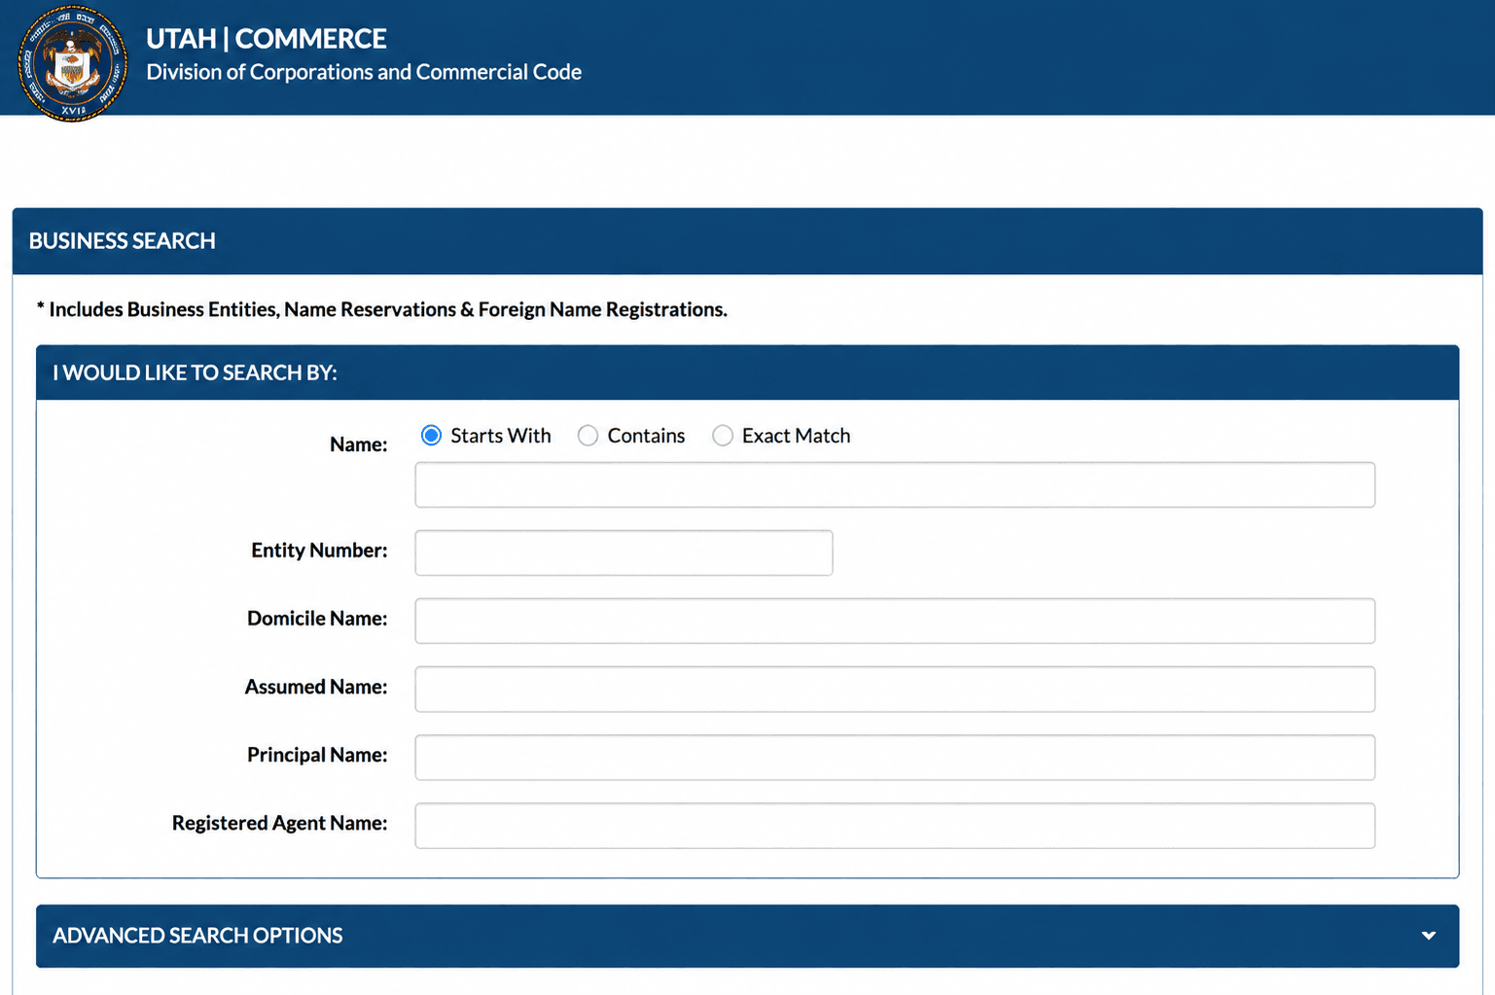Focus the Domicile Name input box

coord(895,621)
